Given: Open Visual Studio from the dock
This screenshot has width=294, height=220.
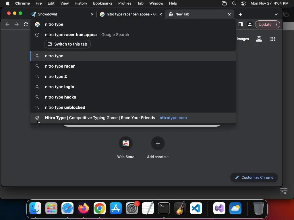Looking at the screenshot, I should pos(219,208).
